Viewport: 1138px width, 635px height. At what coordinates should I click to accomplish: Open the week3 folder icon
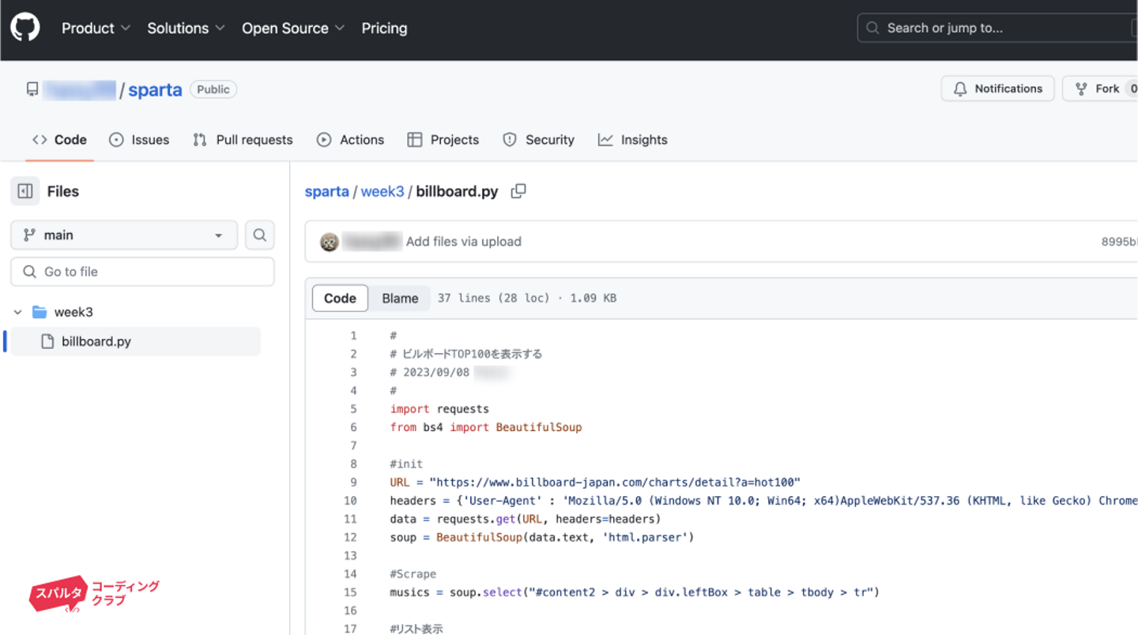click(40, 312)
